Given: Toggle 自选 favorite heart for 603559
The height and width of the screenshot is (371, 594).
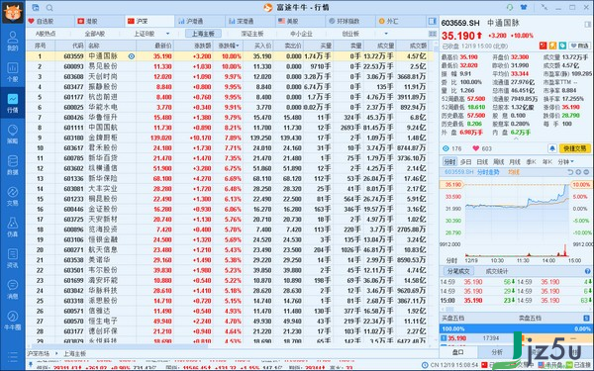Looking at the screenshot, I should pos(579,46).
